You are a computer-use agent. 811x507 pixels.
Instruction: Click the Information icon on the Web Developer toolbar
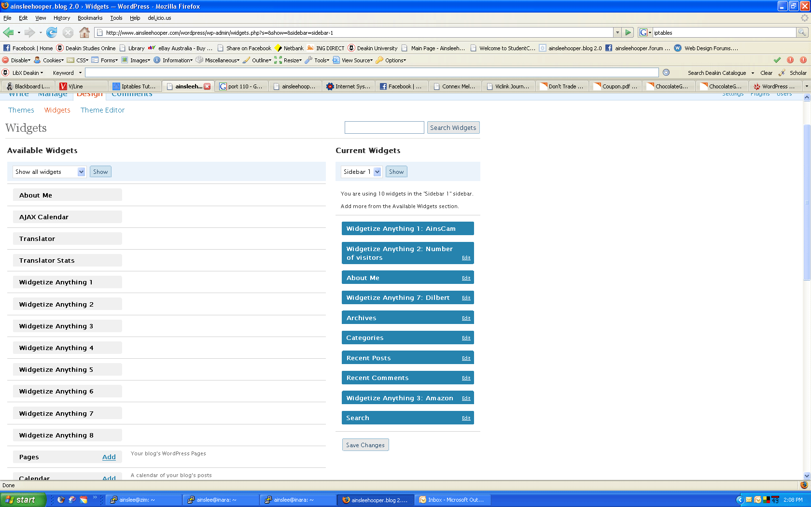click(157, 60)
